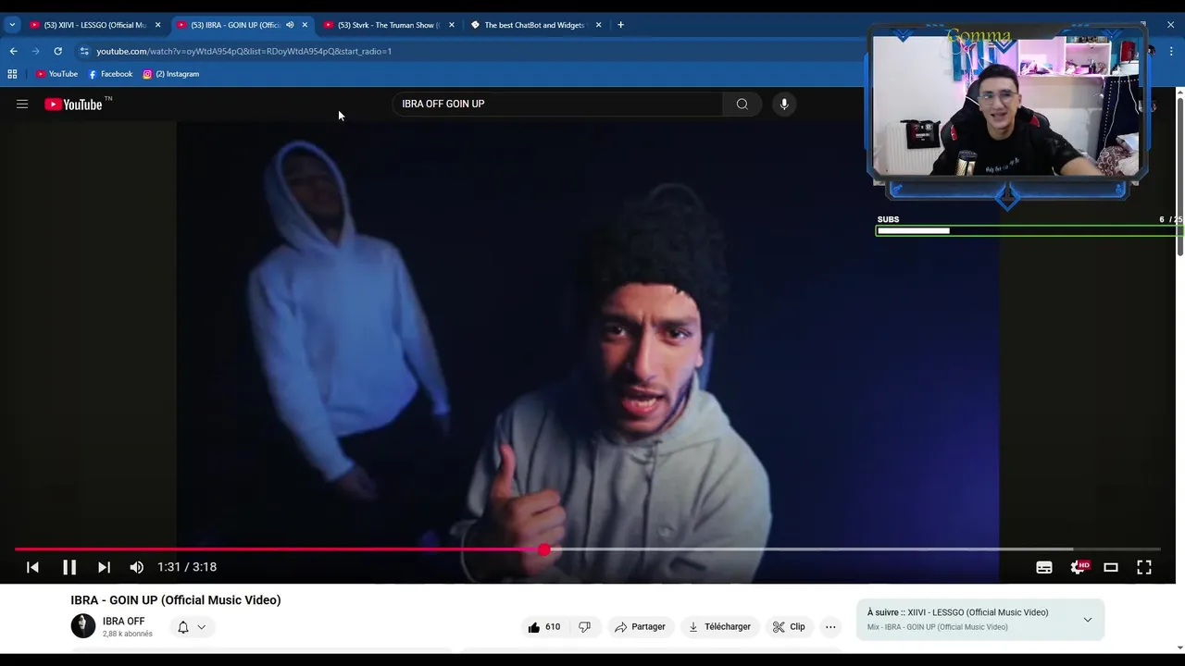
Task: Open The best ChatBot and Widgets tab
Action: click(x=534, y=25)
